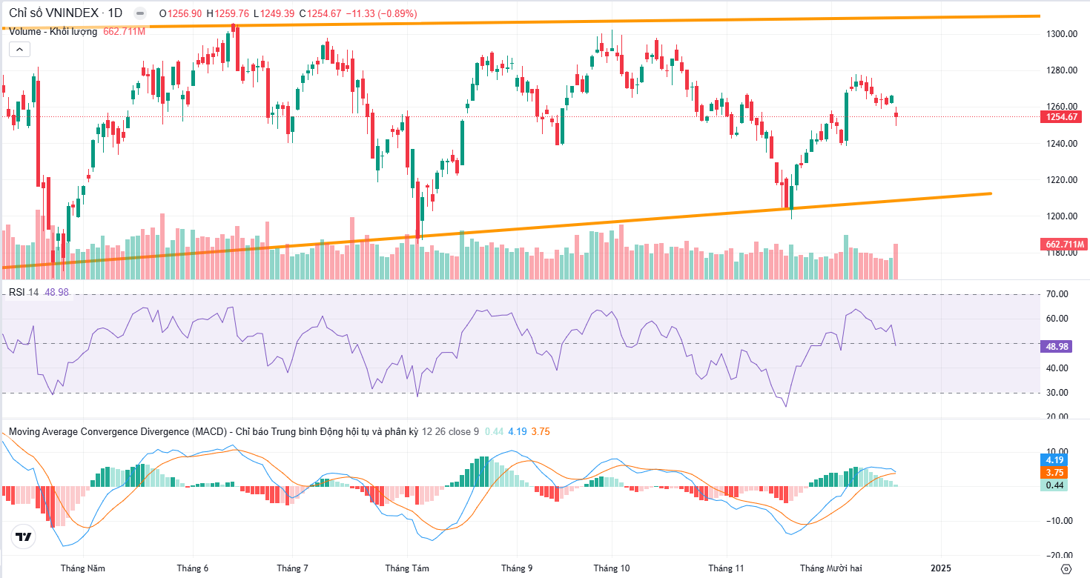
Task: Click the change value −11.33 (−0.89%)
Action: [381, 13]
